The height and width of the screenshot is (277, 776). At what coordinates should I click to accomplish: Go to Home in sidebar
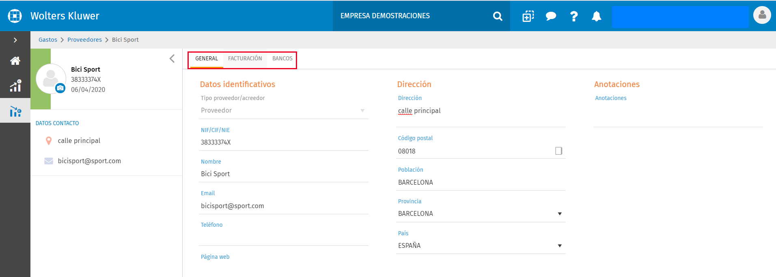click(15, 61)
